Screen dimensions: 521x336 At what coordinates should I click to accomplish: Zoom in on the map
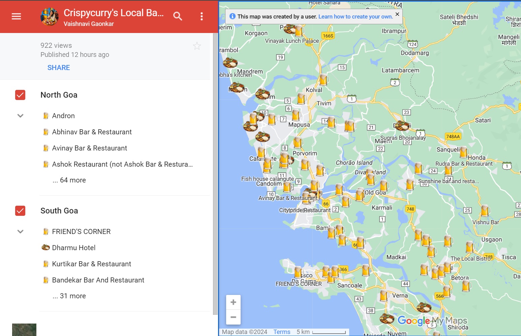pos(233,302)
